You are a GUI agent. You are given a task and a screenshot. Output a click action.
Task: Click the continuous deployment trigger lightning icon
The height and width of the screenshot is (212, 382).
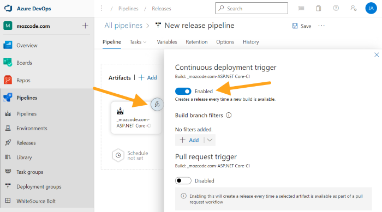point(157,105)
